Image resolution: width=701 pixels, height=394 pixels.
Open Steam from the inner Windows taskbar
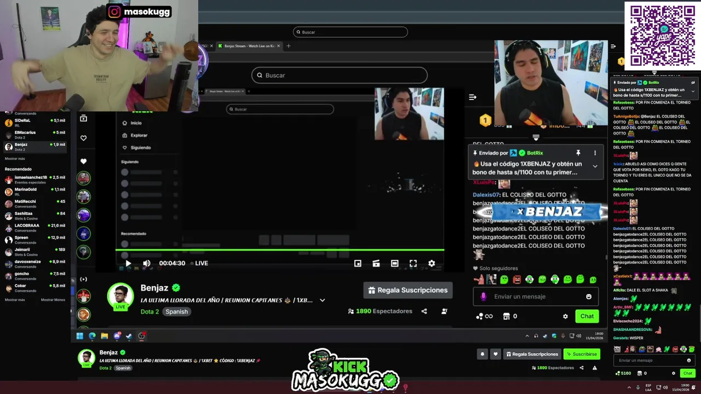129,336
